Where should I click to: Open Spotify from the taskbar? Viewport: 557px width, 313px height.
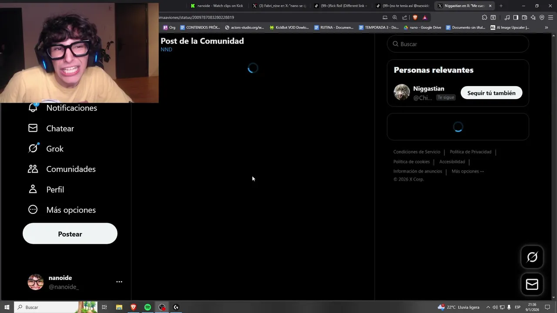pyautogui.click(x=148, y=307)
